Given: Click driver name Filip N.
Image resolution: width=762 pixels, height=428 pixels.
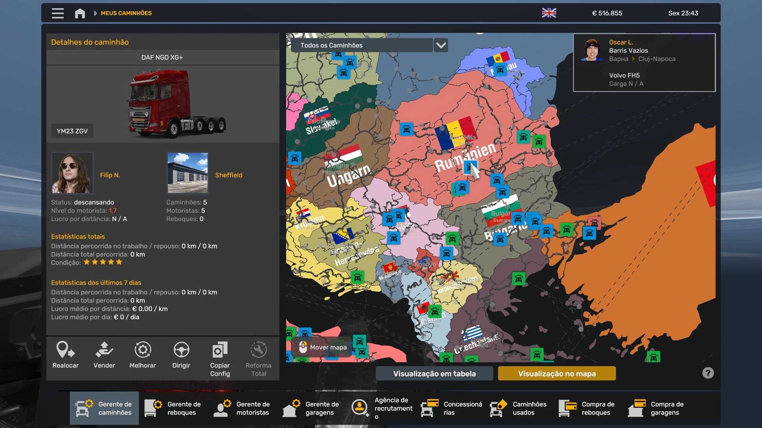Looking at the screenshot, I should pyautogui.click(x=110, y=175).
